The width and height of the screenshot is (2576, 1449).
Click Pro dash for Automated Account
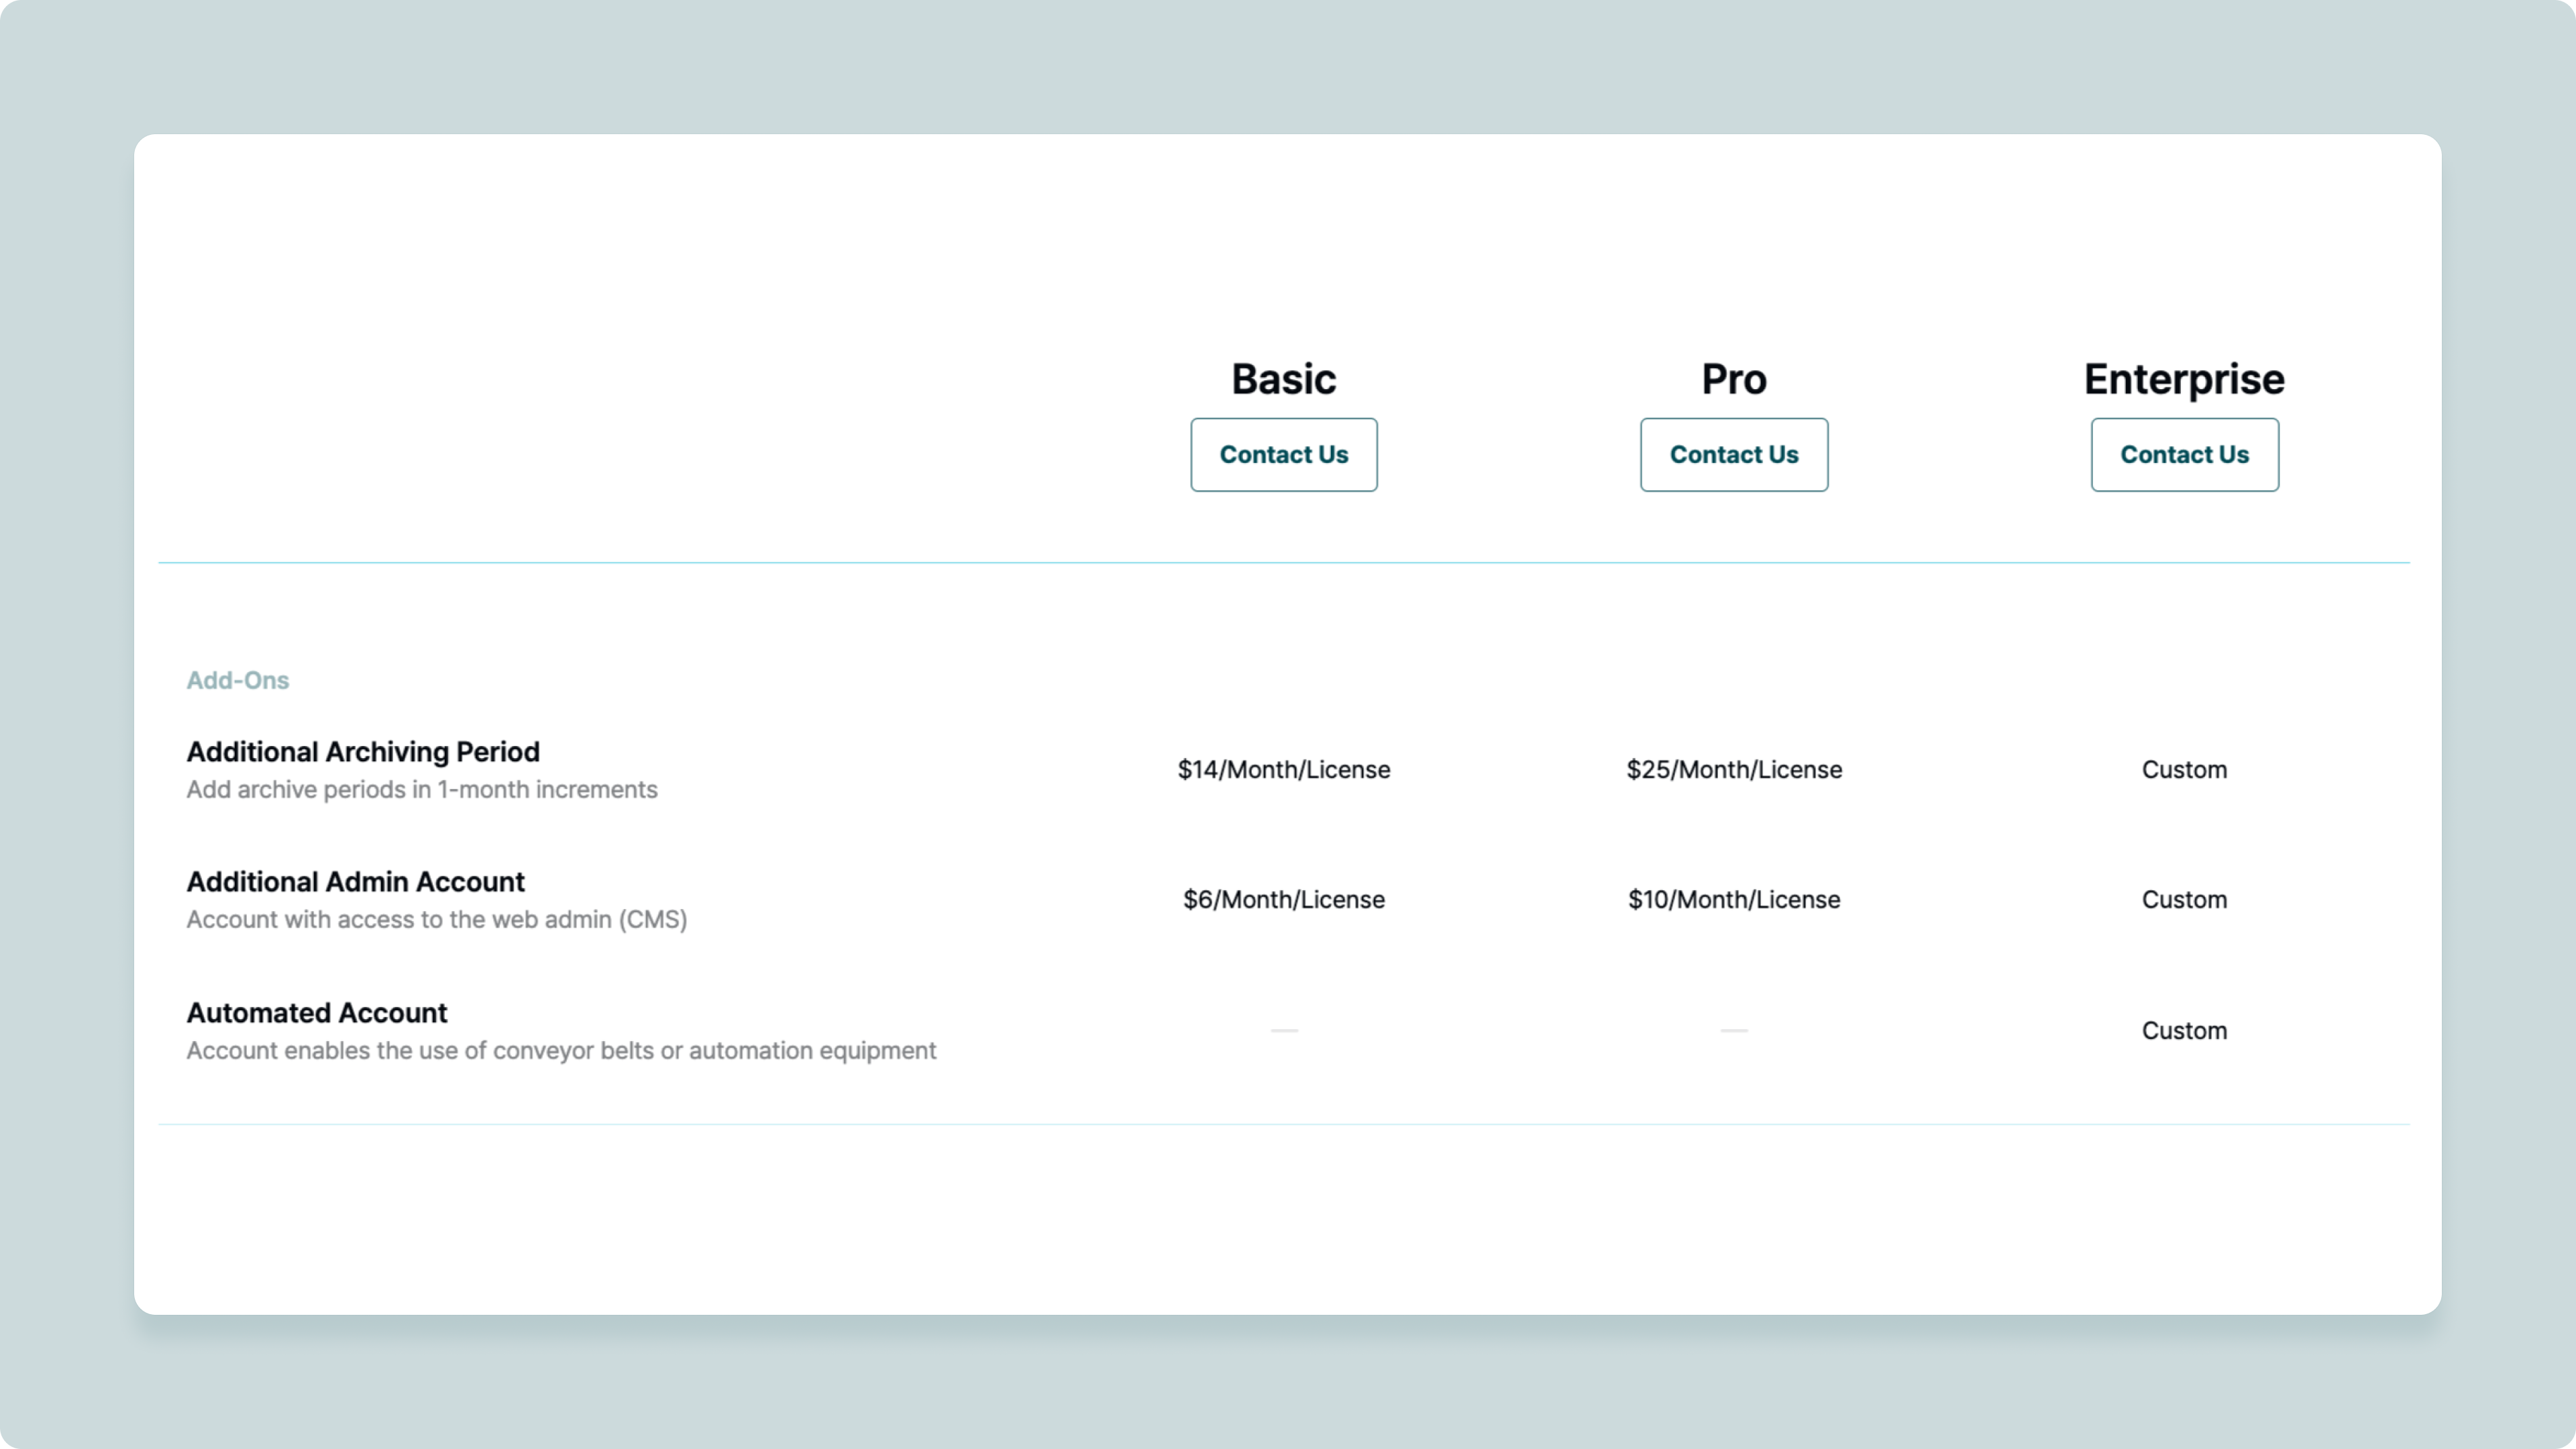click(x=1734, y=1030)
